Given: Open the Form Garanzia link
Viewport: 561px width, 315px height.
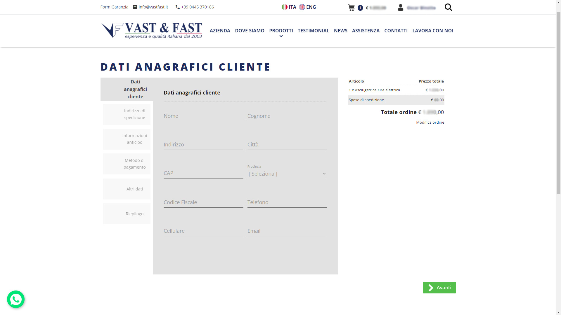Looking at the screenshot, I should (x=114, y=7).
